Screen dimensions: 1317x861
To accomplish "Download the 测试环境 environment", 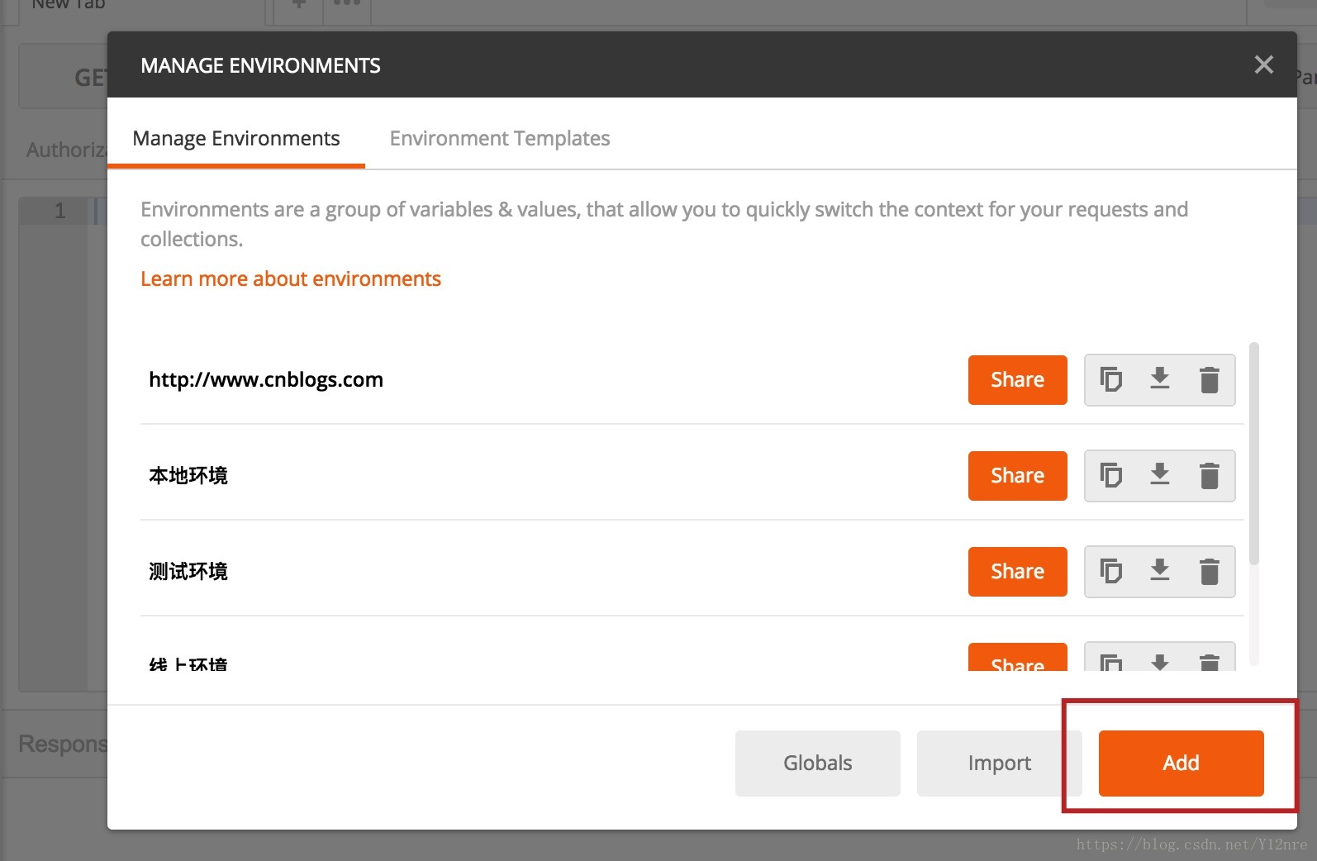I will 1160,571.
